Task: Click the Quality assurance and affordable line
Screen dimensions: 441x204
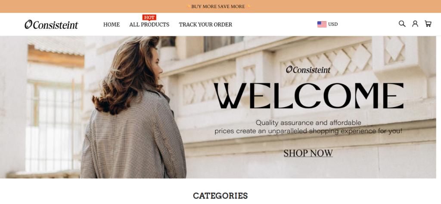Action: click(308, 123)
